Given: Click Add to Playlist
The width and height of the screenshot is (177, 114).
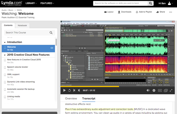Looking at the screenshot, I should coord(144,12).
